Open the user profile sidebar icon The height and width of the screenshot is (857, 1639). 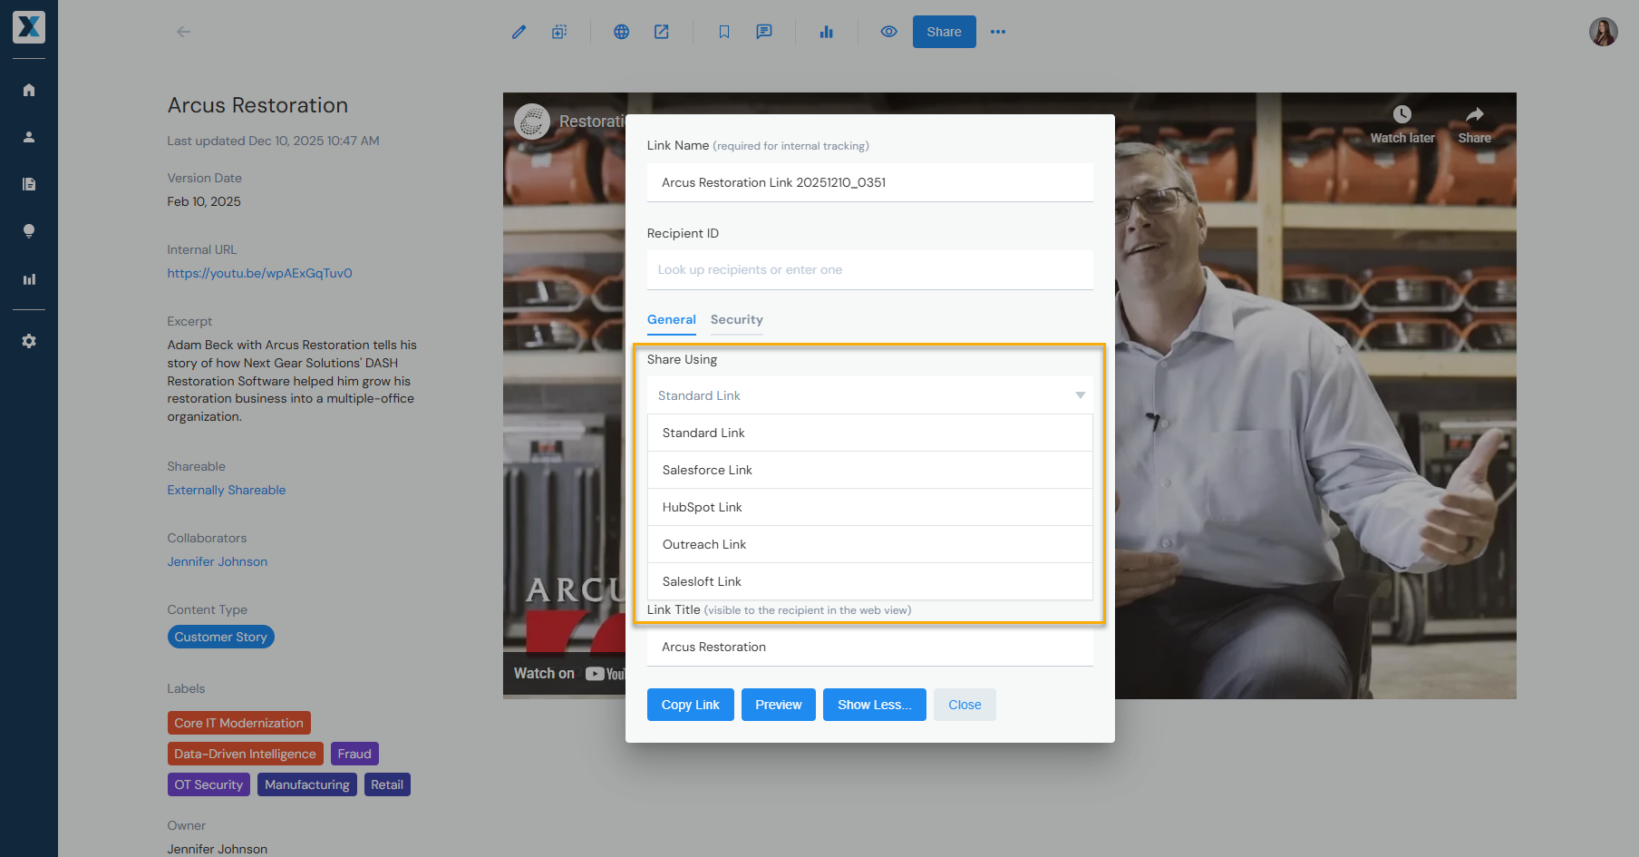(29, 137)
